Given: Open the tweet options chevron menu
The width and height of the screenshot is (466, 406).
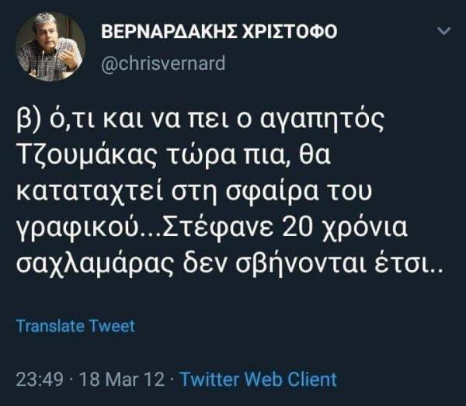Looking at the screenshot, I should 444,33.
